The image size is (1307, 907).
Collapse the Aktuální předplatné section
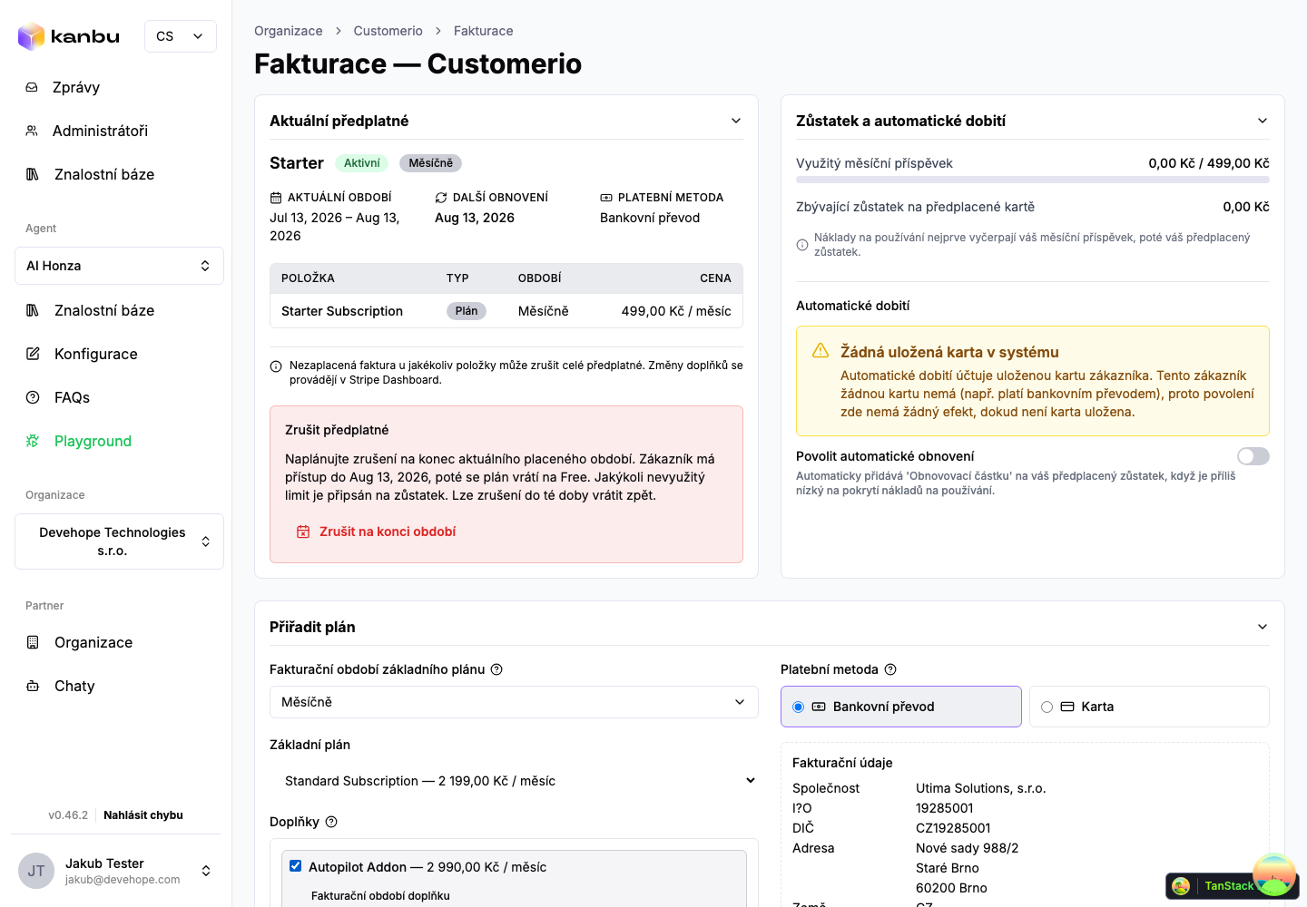[x=736, y=121]
